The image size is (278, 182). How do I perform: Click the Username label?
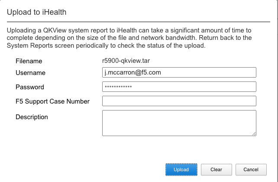coord(30,73)
